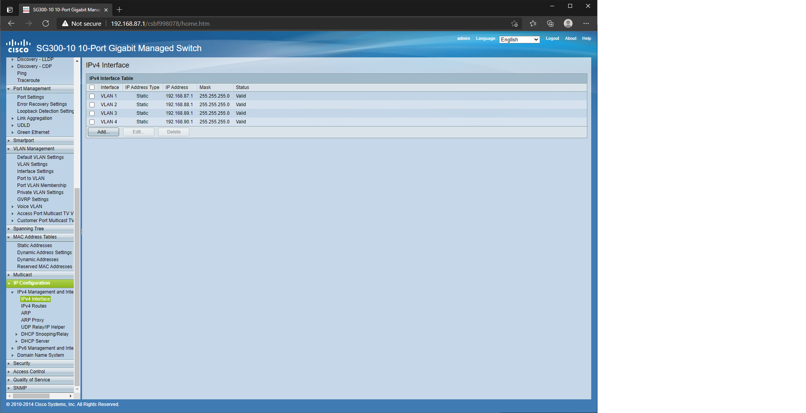Refresh the page
Viewport: 806px width, 413px height.
[x=46, y=23]
